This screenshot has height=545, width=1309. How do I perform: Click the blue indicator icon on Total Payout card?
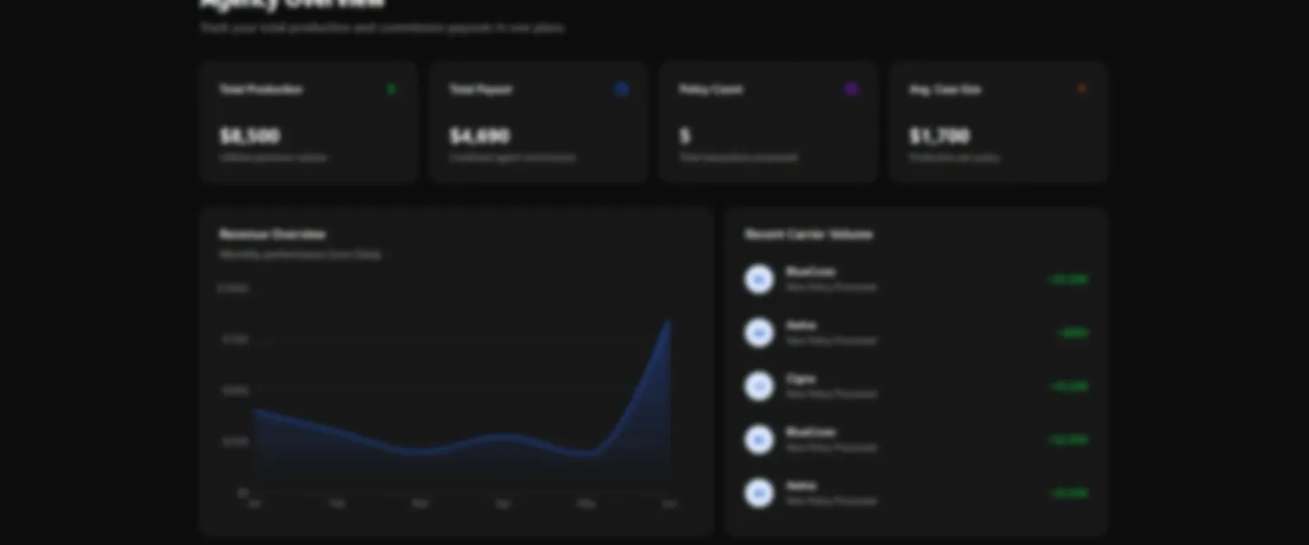click(x=622, y=89)
